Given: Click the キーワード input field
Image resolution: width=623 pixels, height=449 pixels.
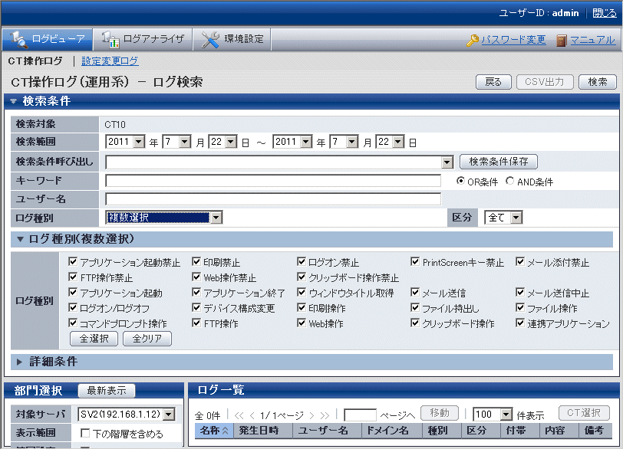Looking at the screenshot, I should pos(273,181).
